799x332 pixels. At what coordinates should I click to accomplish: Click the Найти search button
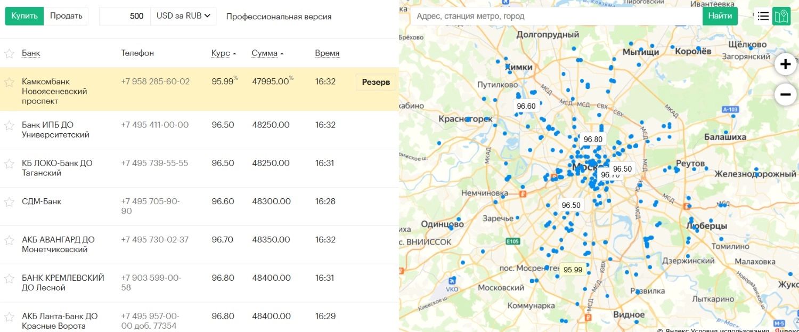720,16
